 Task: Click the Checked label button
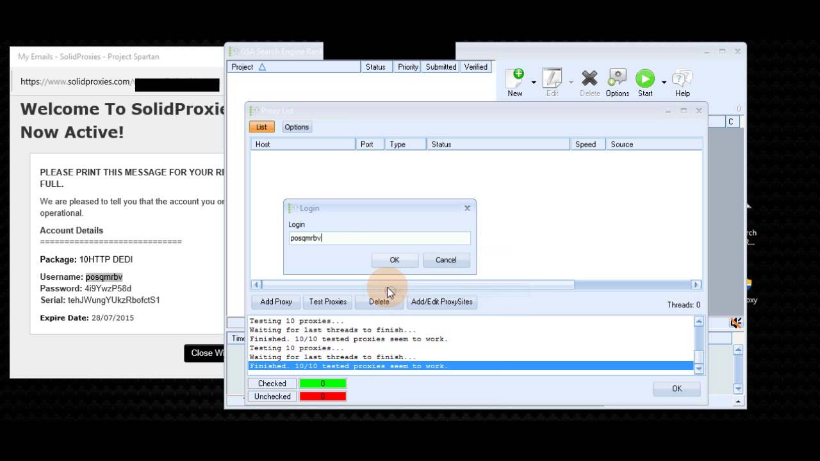[272, 384]
